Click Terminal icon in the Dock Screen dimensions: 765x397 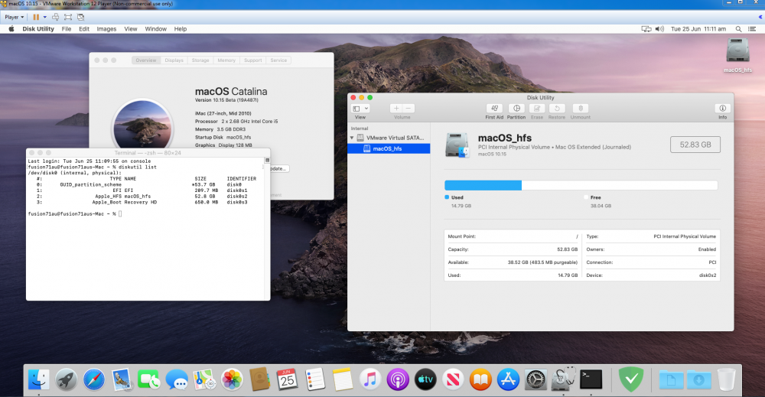tap(591, 379)
